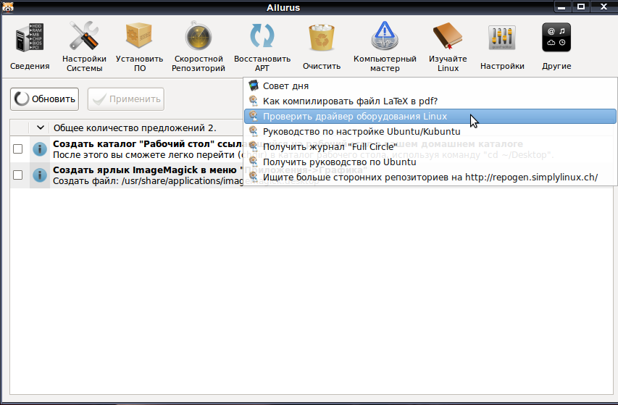Viewport: 618px width, 405px height.
Task: Minimize the Ailurus window
Action: click(562, 7)
